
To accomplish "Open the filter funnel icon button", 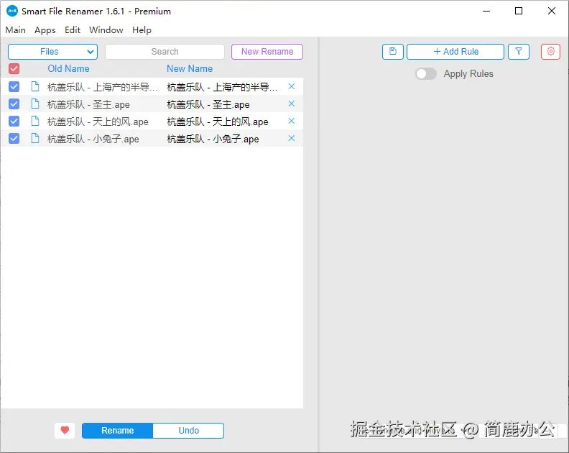I will 519,52.
